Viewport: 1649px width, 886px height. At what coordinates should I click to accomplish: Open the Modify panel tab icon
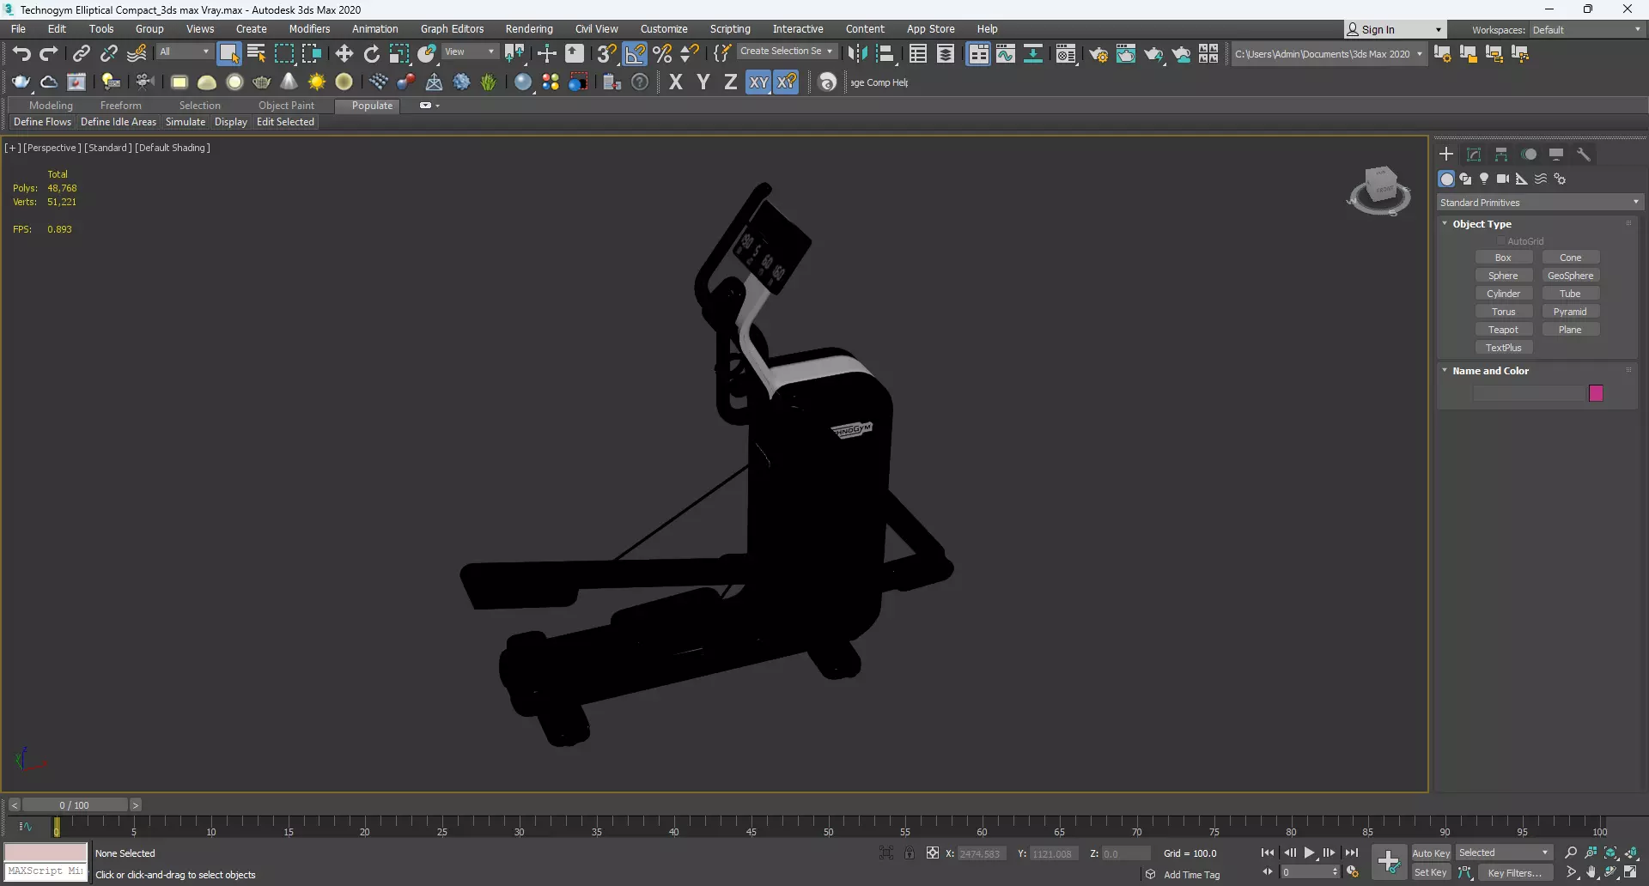(1474, 155)
